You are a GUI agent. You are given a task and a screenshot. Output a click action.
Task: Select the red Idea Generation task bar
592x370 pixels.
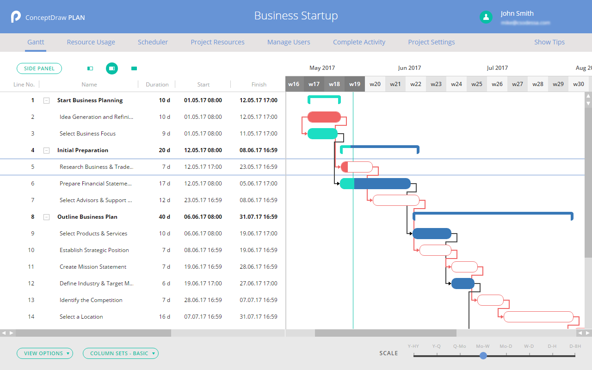(x=324, y=117)
